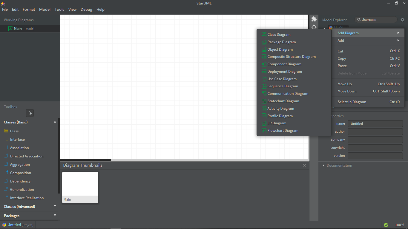Click the Profile Diagram icon
408x229 pixels.
pyautogui.click(x=264, y=116)
